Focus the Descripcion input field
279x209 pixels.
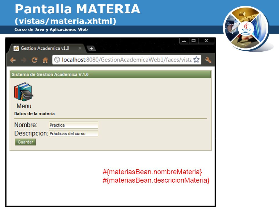(73, 134)
